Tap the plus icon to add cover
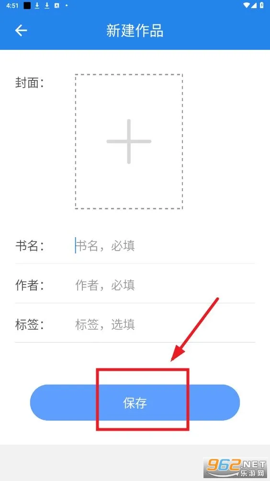This screenshot has height=481, width=270. (129, 141)
